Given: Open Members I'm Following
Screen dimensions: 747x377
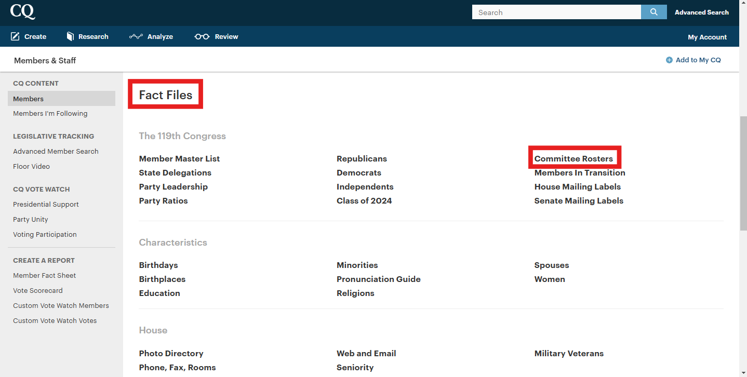Looking at the screenshot, I should coord(50,113).
